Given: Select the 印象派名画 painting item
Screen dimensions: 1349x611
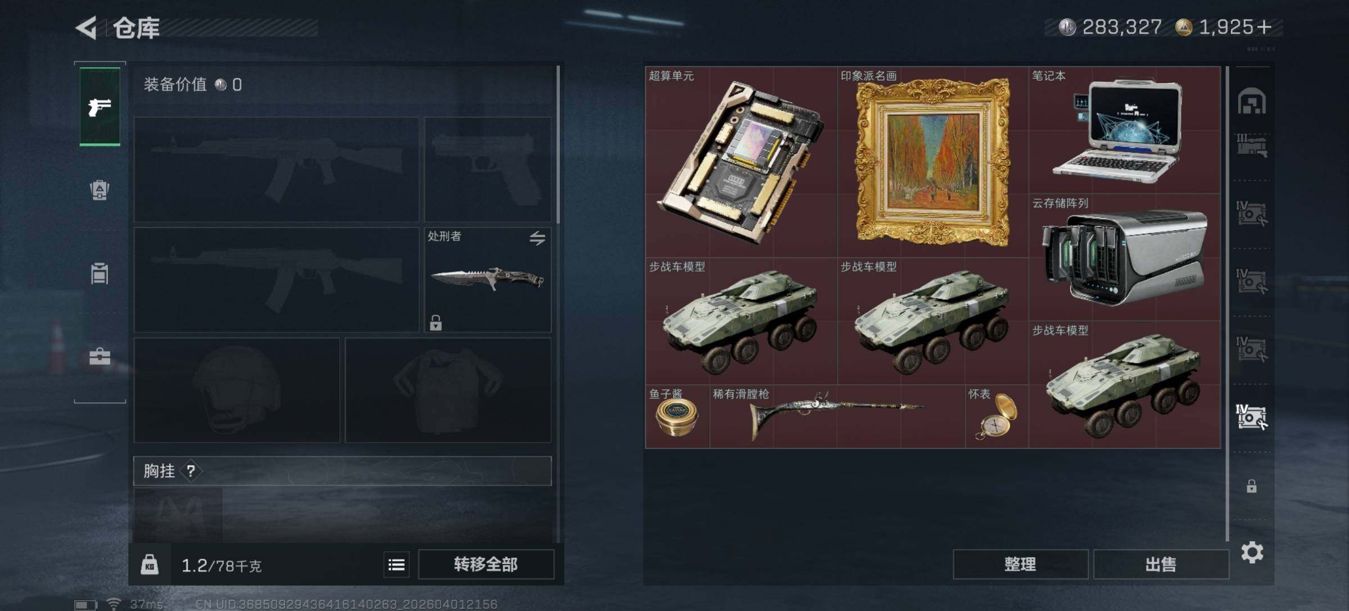Looking at the screenshot, I should [933, 162].
